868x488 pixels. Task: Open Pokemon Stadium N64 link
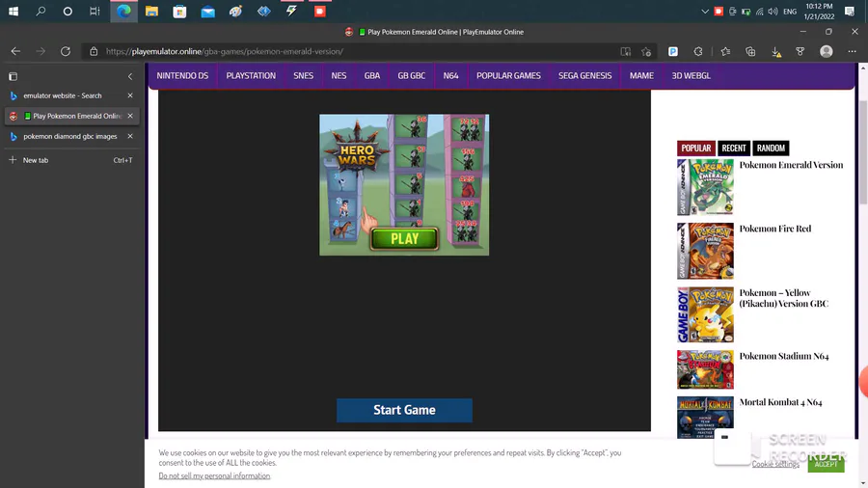coord(784,356)
